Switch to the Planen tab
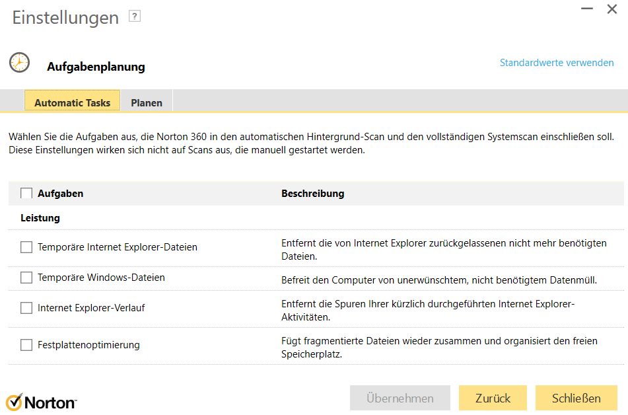The width and height of the screenshot is (628, 415). coord(147,102)
